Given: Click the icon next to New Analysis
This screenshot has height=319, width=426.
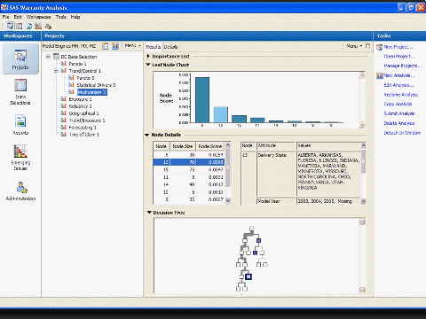Looking at the screenshot, I should (380, 75).
